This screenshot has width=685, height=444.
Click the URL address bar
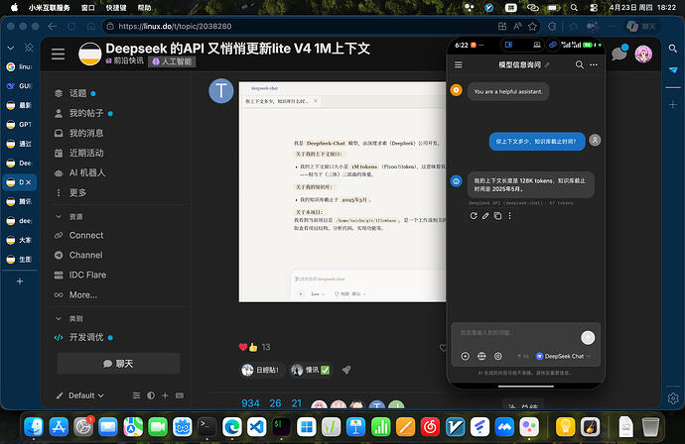(302, 26)
